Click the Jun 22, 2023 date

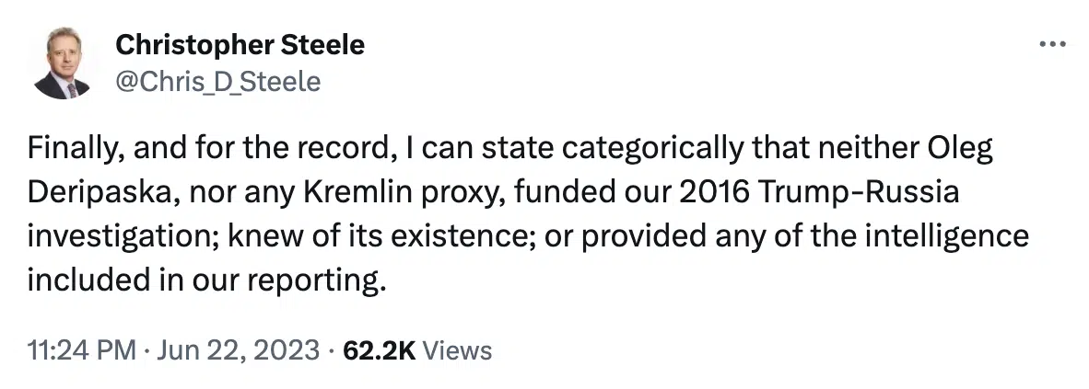tap(237, 349)
